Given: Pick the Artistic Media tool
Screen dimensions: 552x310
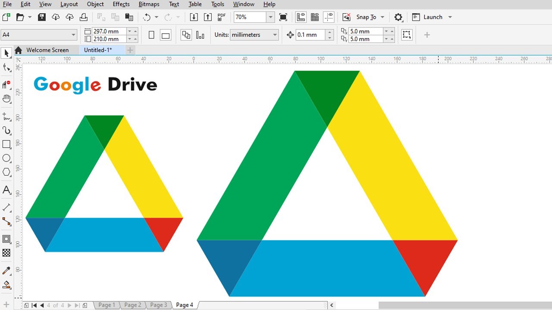Looking at the screenshot, I should (x=6, y=130).
